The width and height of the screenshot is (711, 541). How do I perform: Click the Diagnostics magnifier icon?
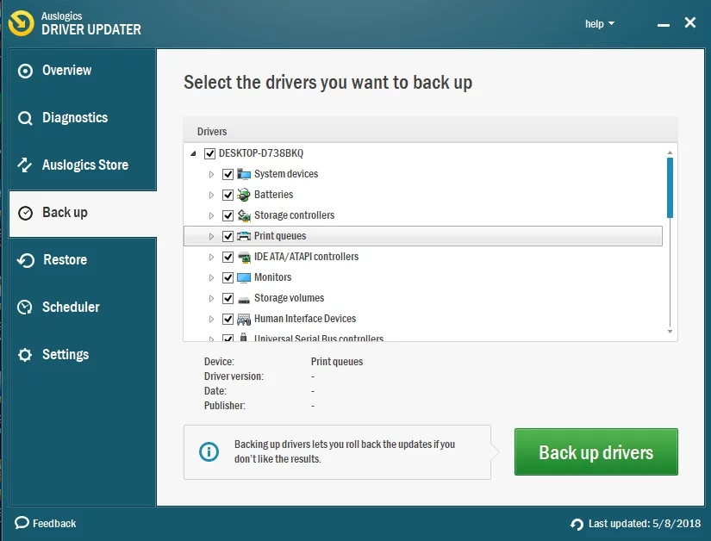[25, 118]
